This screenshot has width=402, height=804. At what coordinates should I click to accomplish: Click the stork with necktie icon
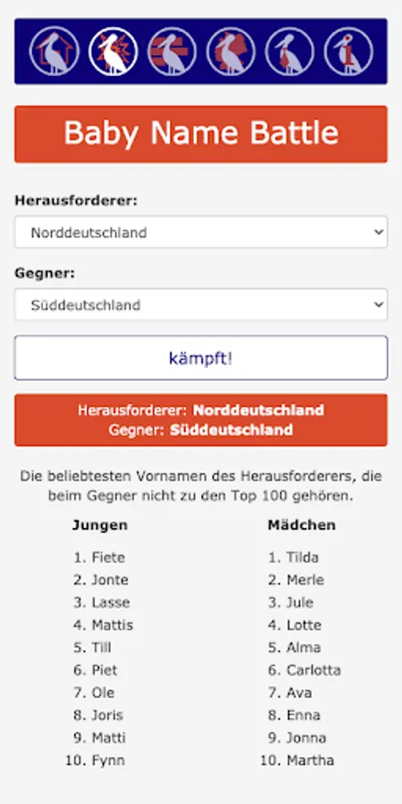tap(290, 51)
